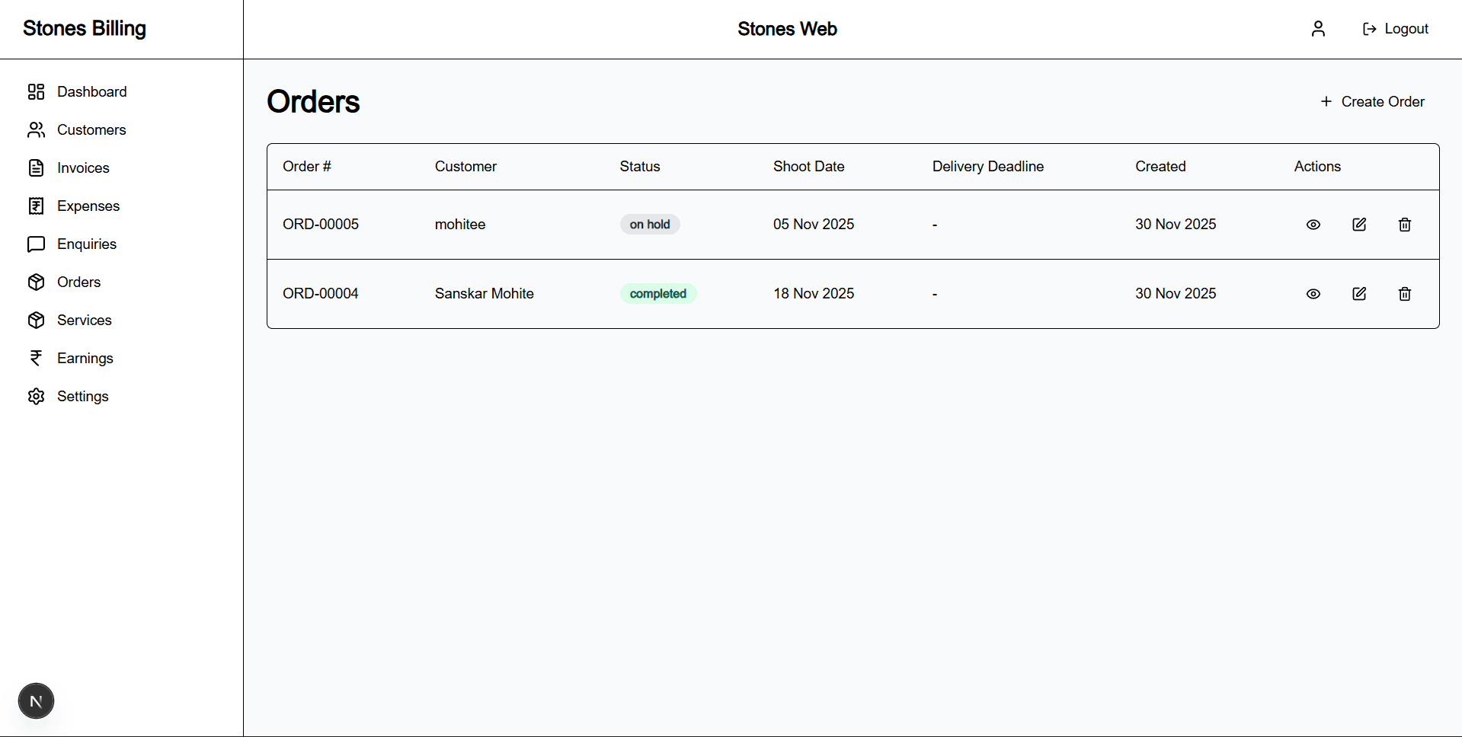The height and width of the screenshot is (737, 1462).
Task: Click the Earnings rupee icon
Action: point(36,358)
